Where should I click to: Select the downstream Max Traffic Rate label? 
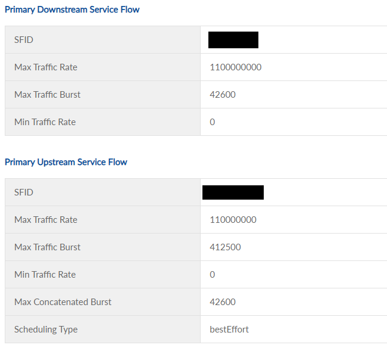tap(46, 67)
